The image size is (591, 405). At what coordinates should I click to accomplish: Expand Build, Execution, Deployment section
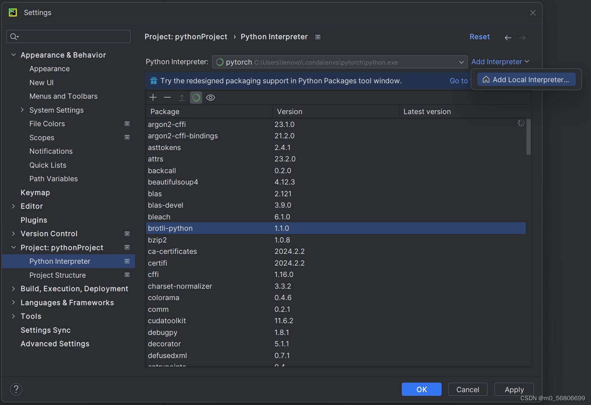[14, 289]
